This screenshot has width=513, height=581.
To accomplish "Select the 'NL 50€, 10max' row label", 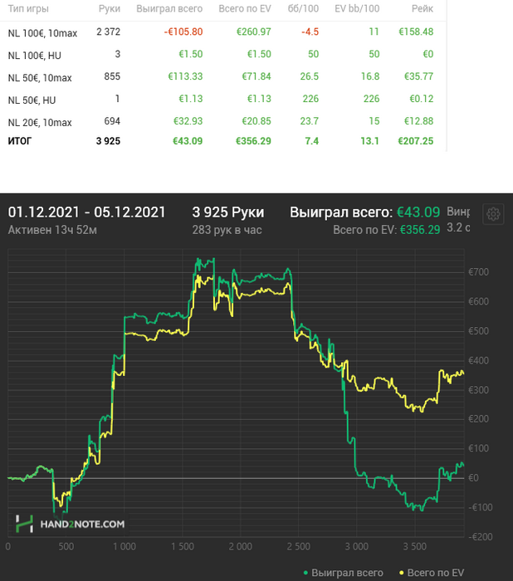I will (40, 78).
